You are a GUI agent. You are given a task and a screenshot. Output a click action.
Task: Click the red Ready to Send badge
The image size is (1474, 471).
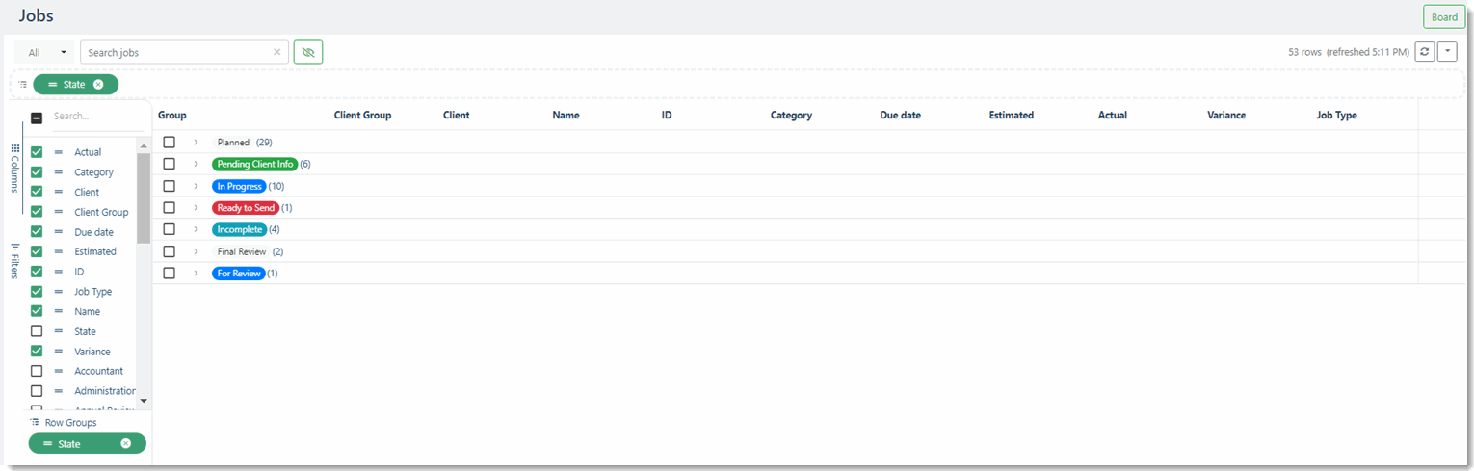(x=247, y=208)
